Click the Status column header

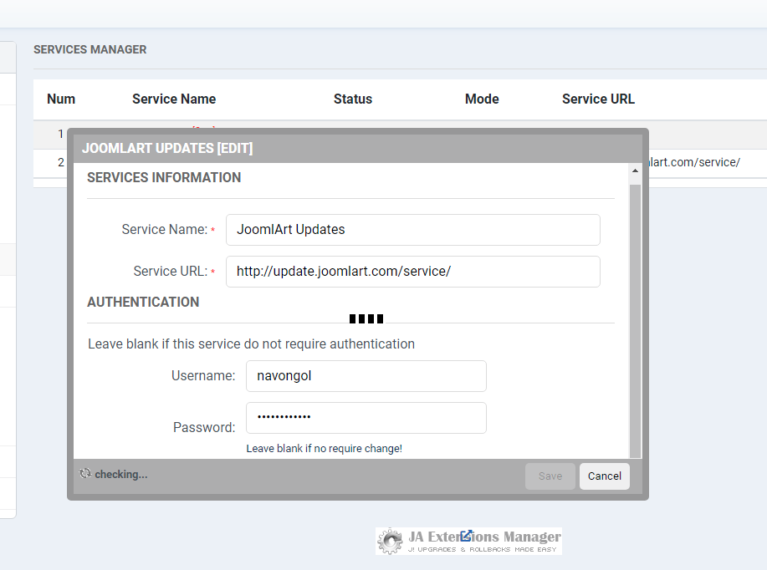pyautogui.click(x=352, y=99)
